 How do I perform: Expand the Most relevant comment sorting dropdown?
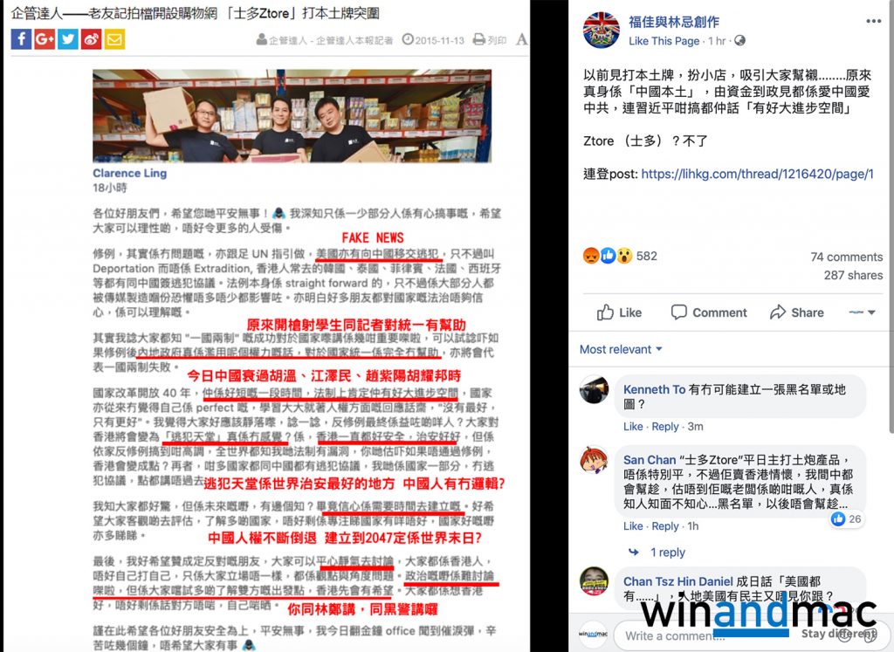pyautogui.click(x=621, y=349)
